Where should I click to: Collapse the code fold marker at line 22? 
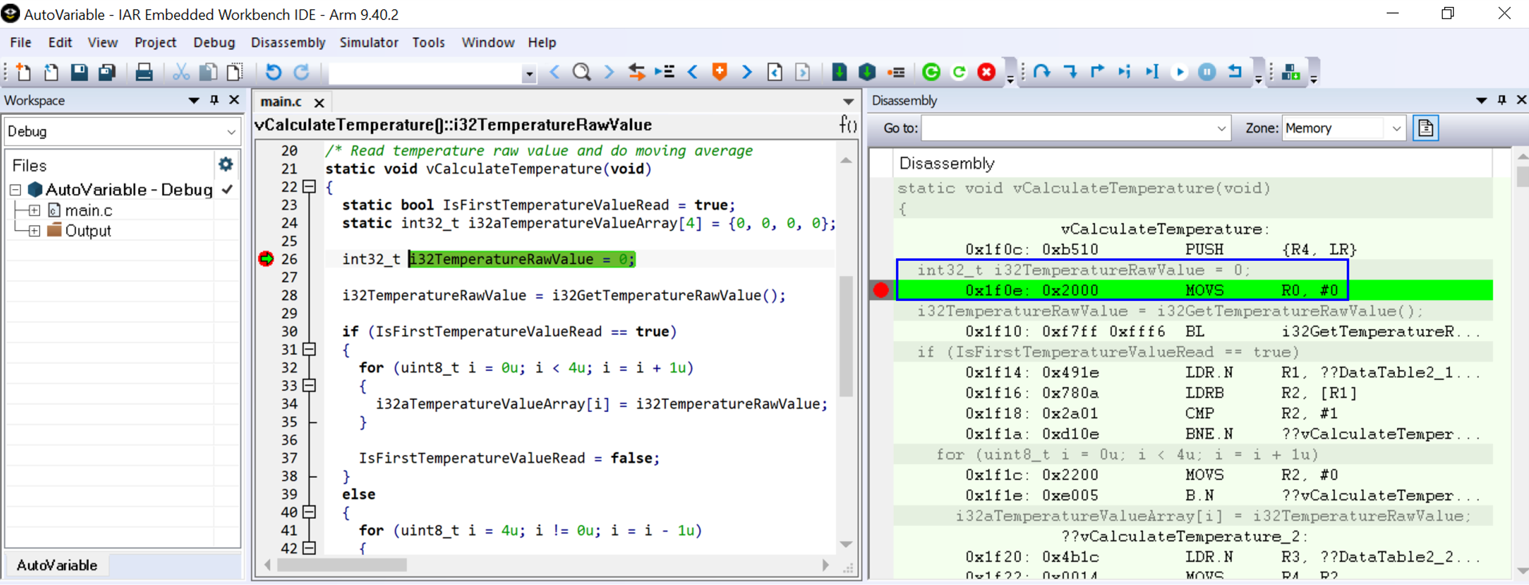308,187
